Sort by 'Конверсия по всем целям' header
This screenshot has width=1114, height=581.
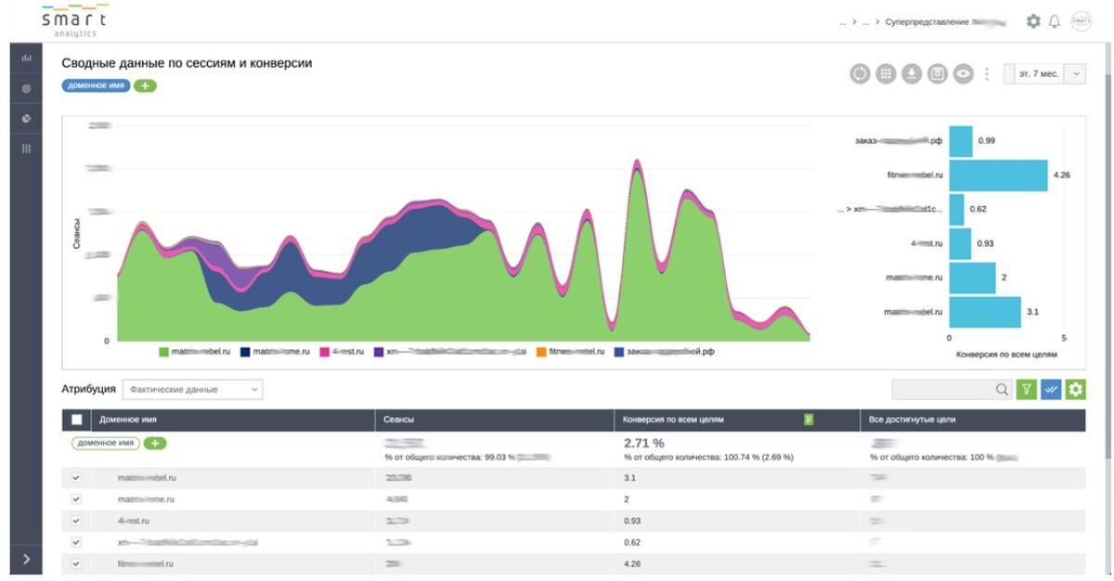point(674,420)
